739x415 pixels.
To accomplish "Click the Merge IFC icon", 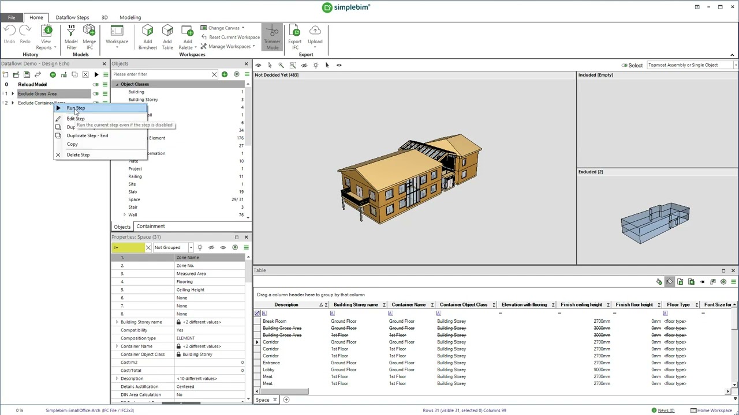I will pos(89,37).
